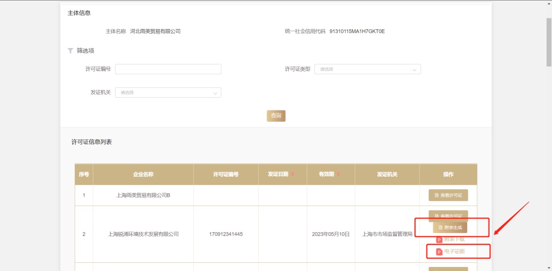Click the 企业名称 column header

click(x=143, y=174)
